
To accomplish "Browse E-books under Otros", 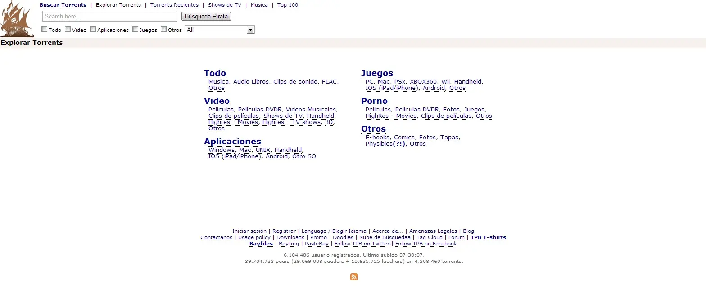I will (x=377, y=138).
